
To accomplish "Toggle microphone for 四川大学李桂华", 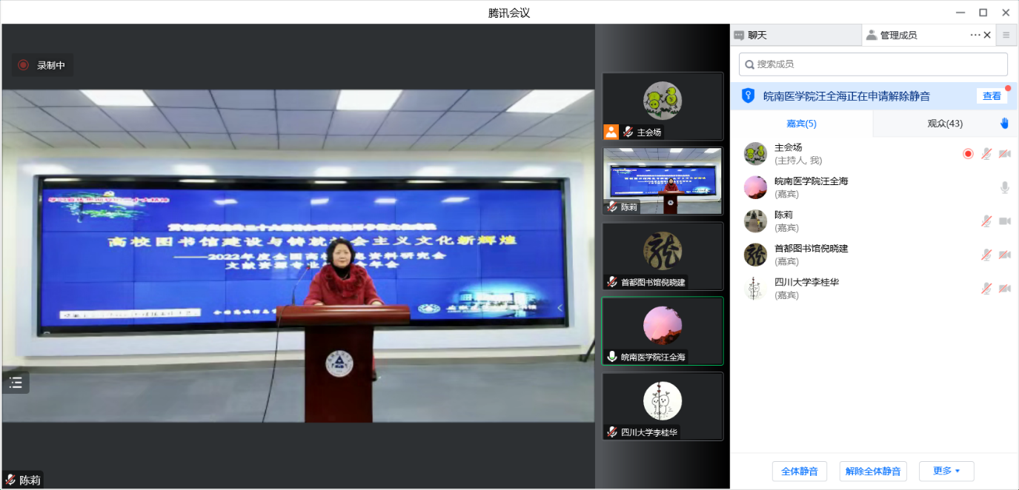I will tap(986, 288).
